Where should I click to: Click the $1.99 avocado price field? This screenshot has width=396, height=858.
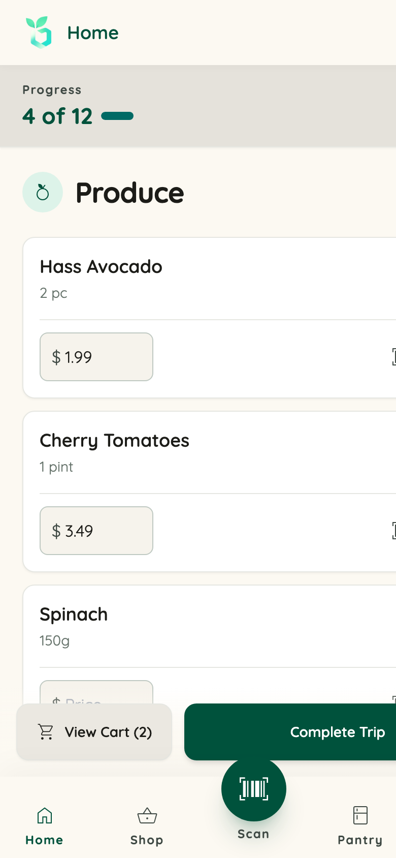click(96, 357)
